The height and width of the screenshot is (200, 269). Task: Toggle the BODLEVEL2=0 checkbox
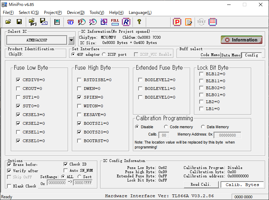pos(140,80)
